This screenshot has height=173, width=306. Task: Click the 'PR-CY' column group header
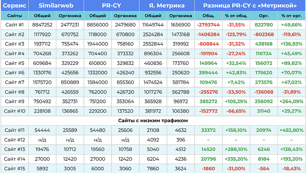tap(111, 5)
